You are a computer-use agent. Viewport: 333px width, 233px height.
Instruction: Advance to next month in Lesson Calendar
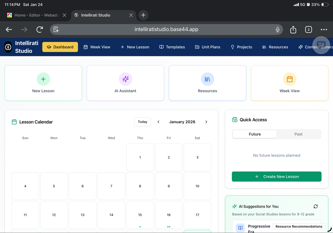206,122
